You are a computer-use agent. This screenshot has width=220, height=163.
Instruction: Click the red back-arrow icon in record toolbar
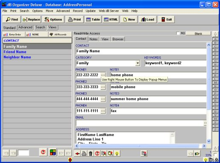tap(77, 154)
